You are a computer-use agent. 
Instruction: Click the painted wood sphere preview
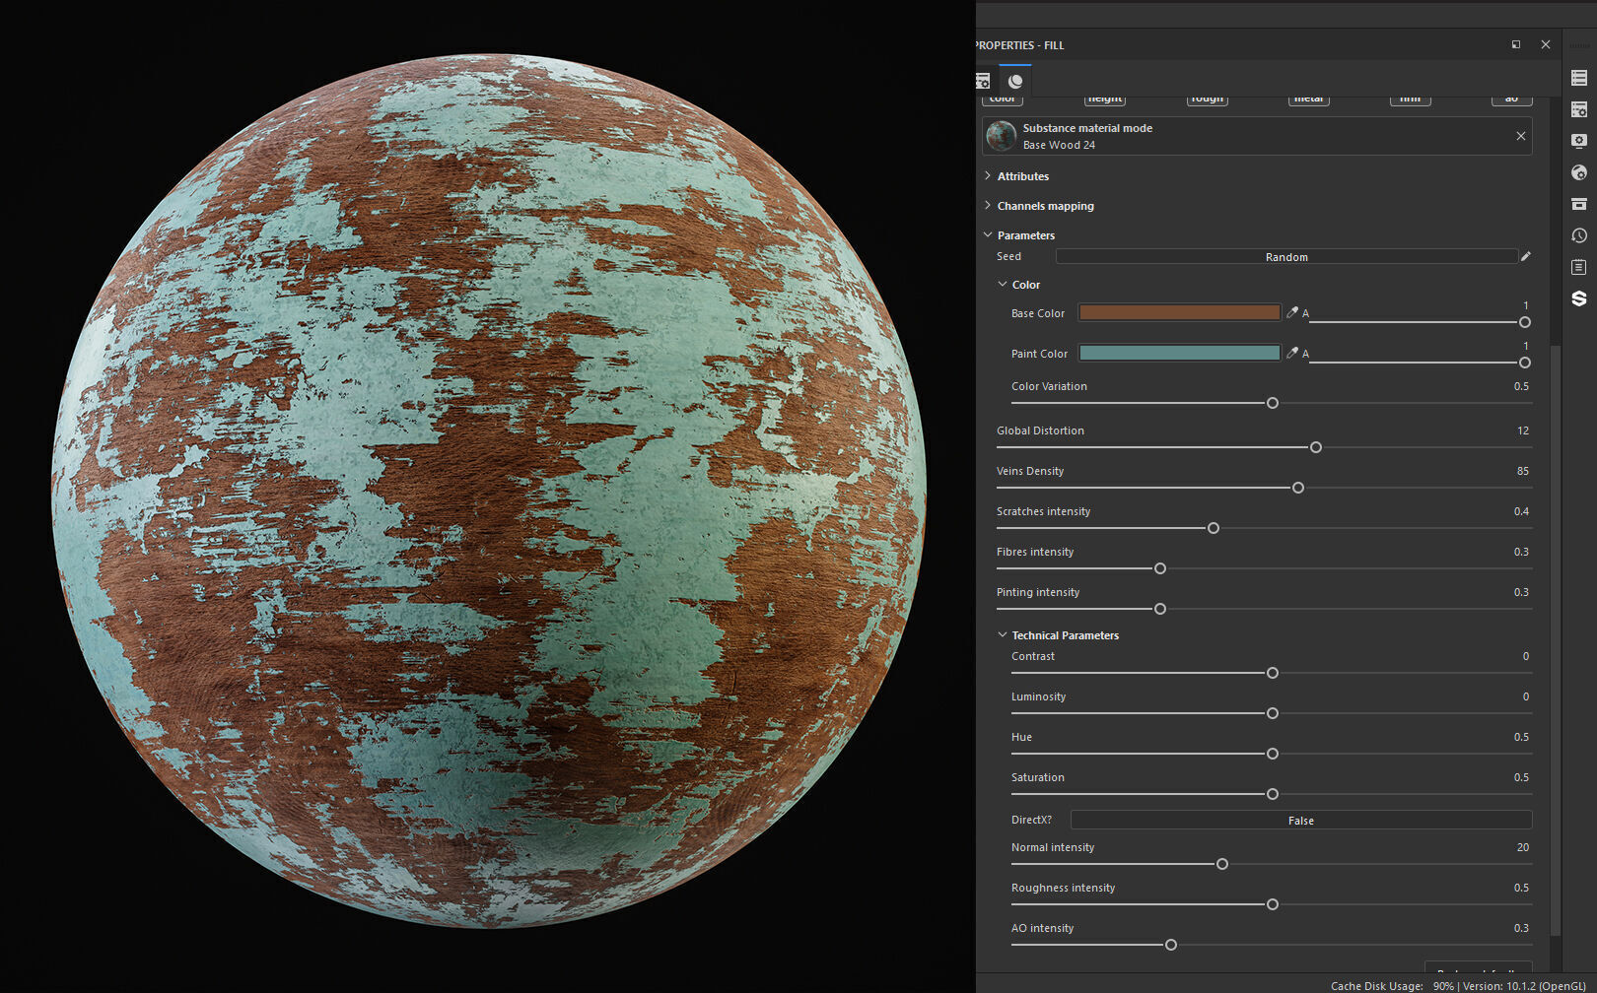click(x=489, y=491)
